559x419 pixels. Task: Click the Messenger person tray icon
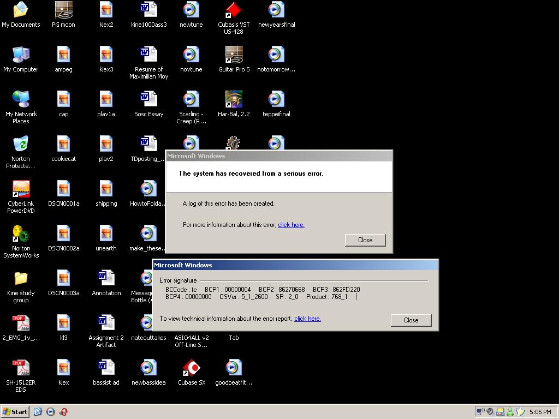510,412
